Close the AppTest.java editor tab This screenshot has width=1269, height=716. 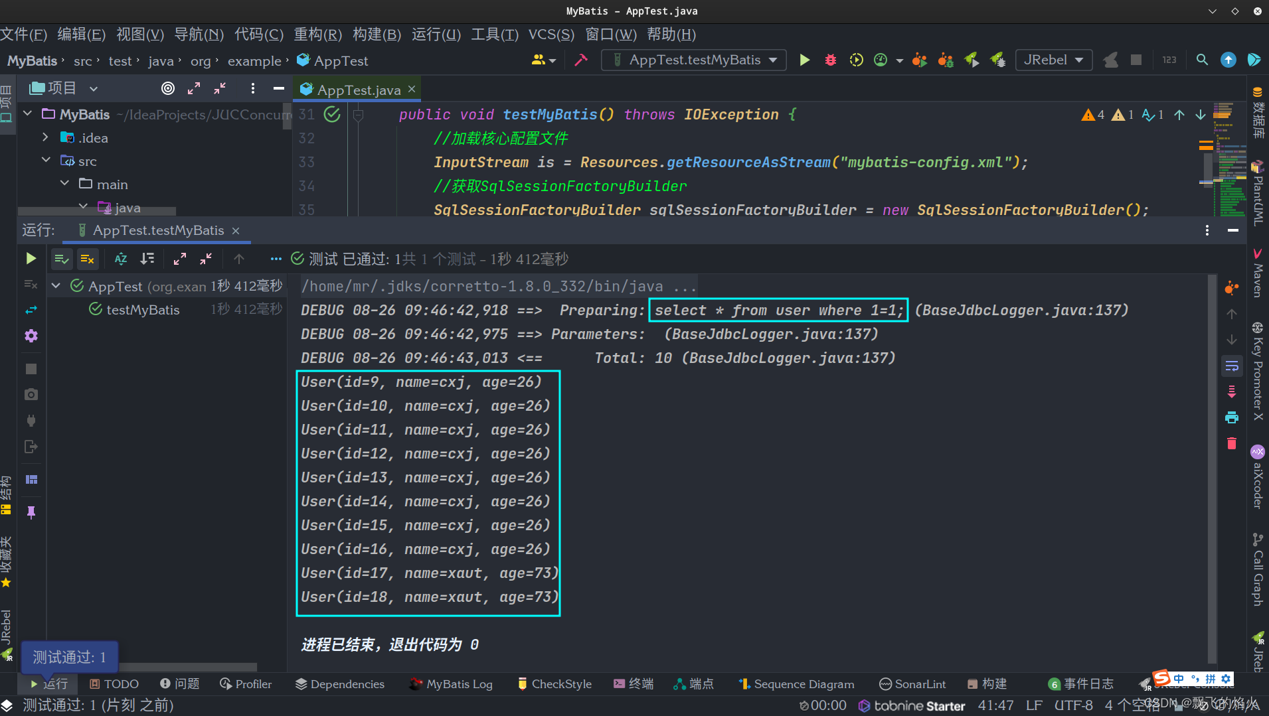[x=412, y=89]
